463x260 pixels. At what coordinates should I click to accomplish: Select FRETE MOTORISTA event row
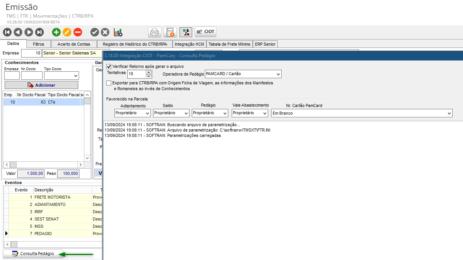(54, 197)
